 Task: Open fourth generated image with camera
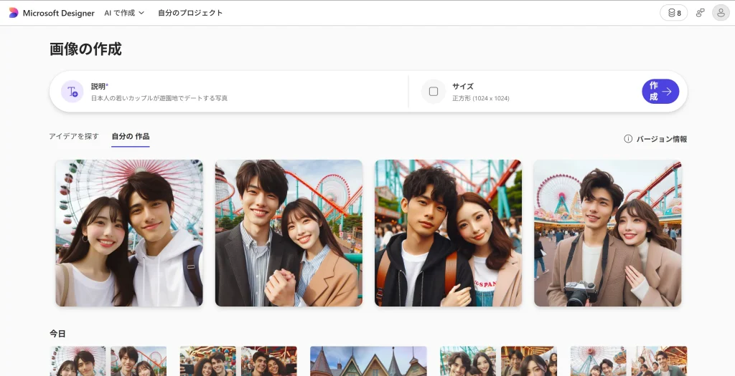pyautogui.click(x=607, y=233)
